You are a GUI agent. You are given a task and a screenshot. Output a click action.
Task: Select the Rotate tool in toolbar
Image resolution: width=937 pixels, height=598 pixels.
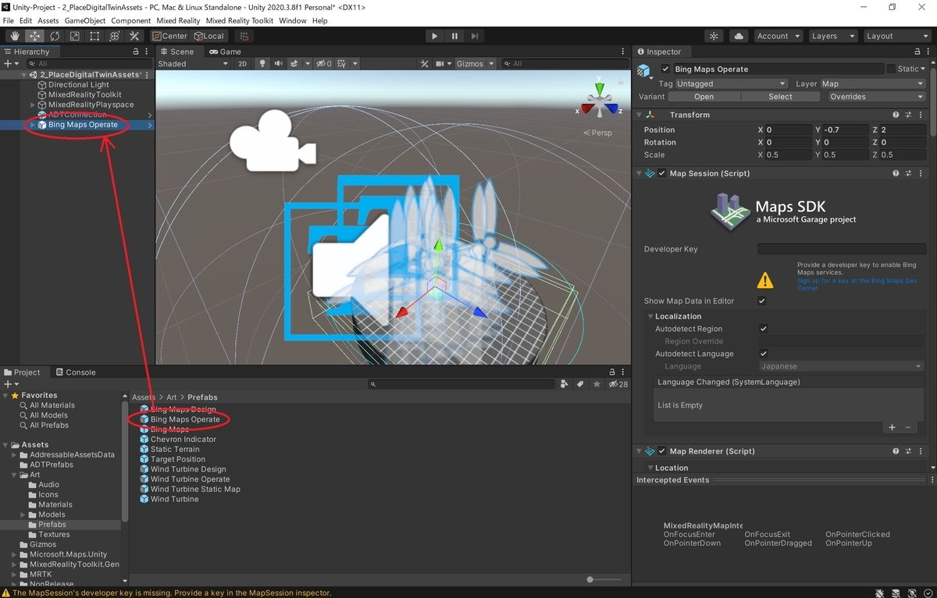(55, 36)
